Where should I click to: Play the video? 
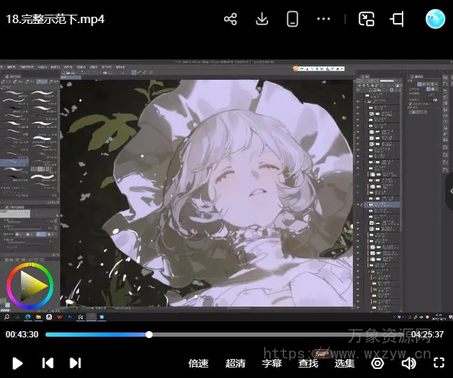click(x=18, y=363)
